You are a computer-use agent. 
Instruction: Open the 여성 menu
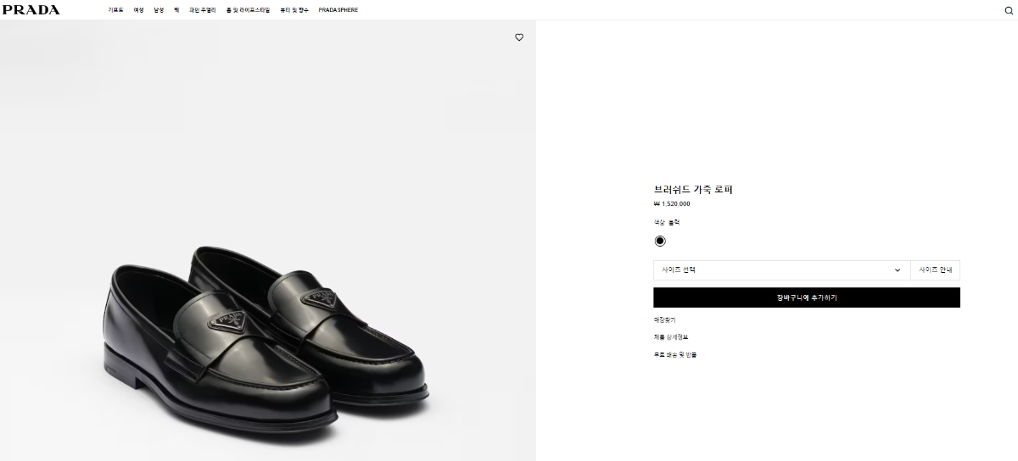(138, 10)
